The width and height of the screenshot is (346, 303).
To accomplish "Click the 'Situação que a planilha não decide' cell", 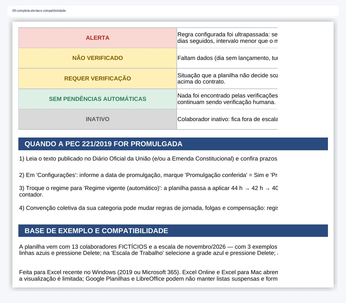I will [227, 79].
